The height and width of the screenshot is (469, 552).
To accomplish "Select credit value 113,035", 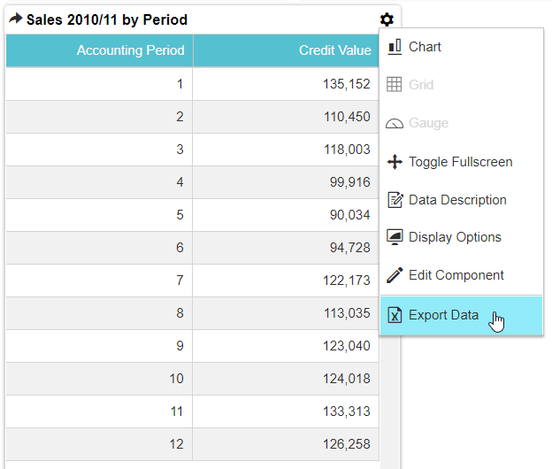I will pyautogui.click(x=347, y=313).
